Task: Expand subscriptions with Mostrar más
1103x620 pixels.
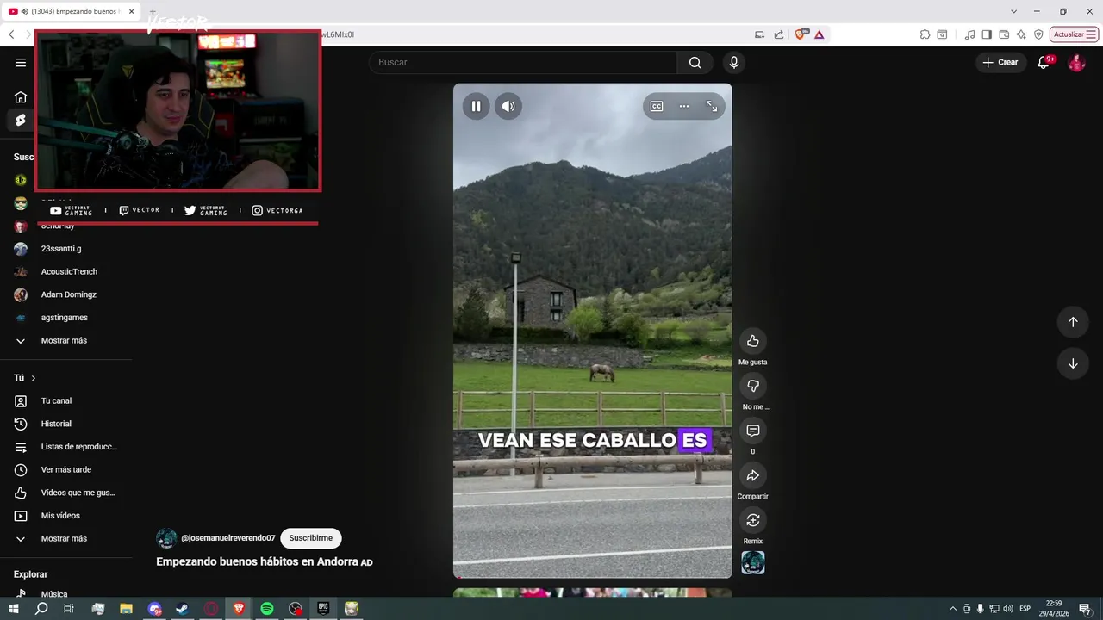Action: [65, 340]
